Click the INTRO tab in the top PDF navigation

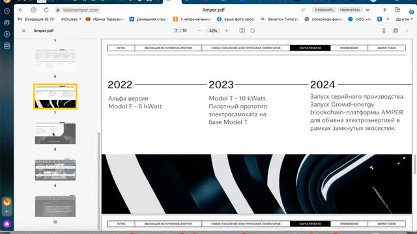tap(121, 48)
